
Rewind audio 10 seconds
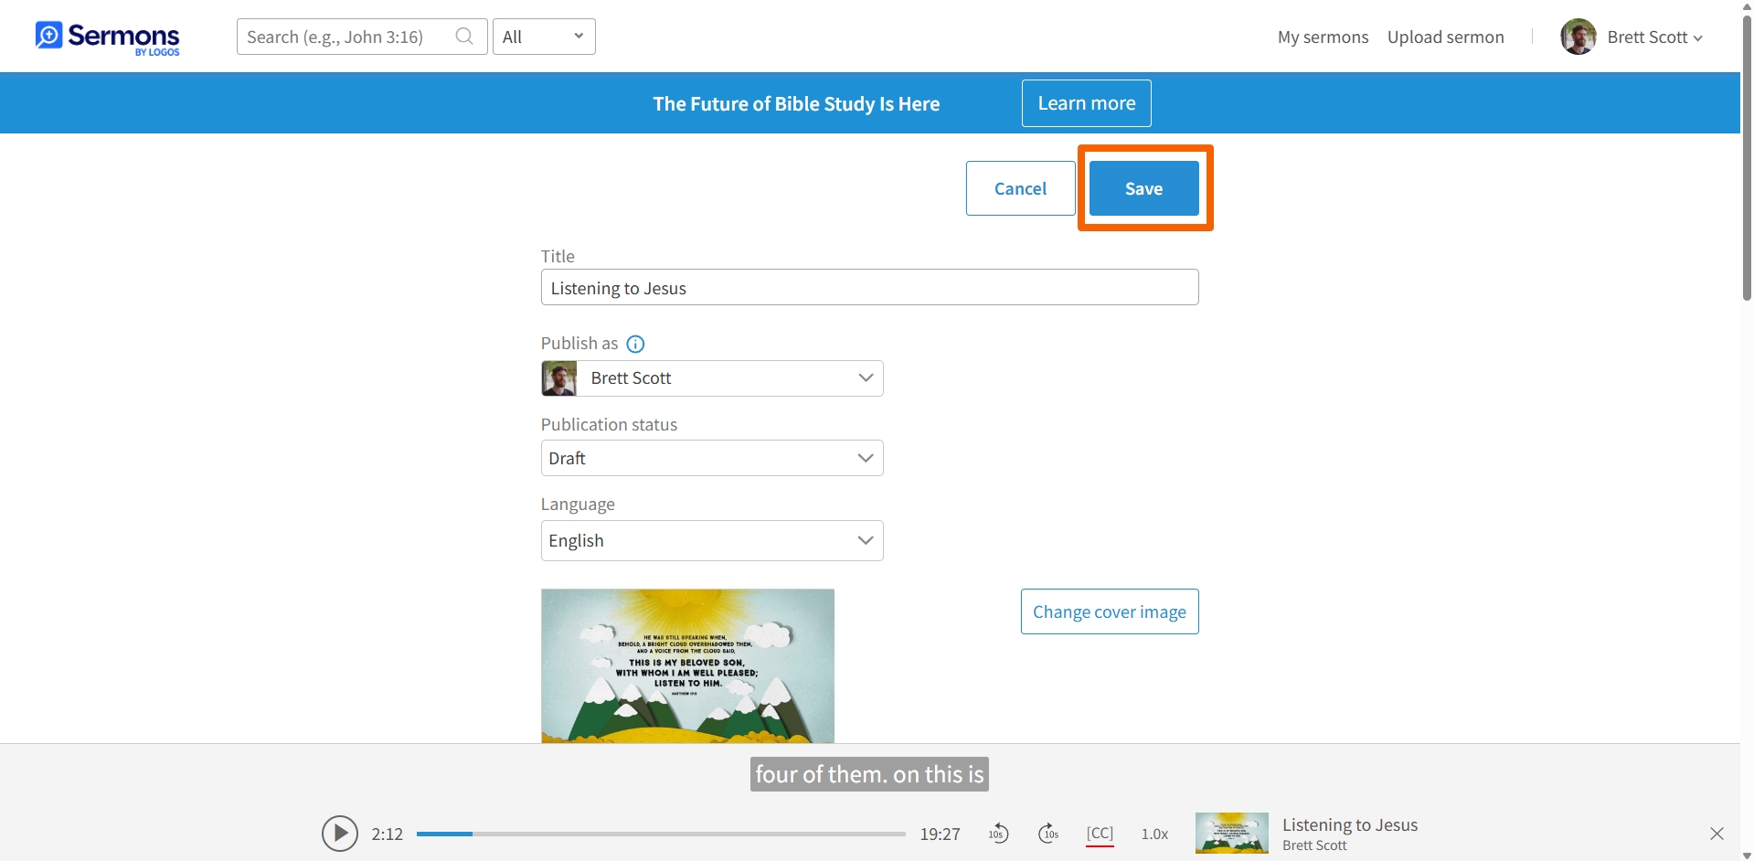point(998,834)
